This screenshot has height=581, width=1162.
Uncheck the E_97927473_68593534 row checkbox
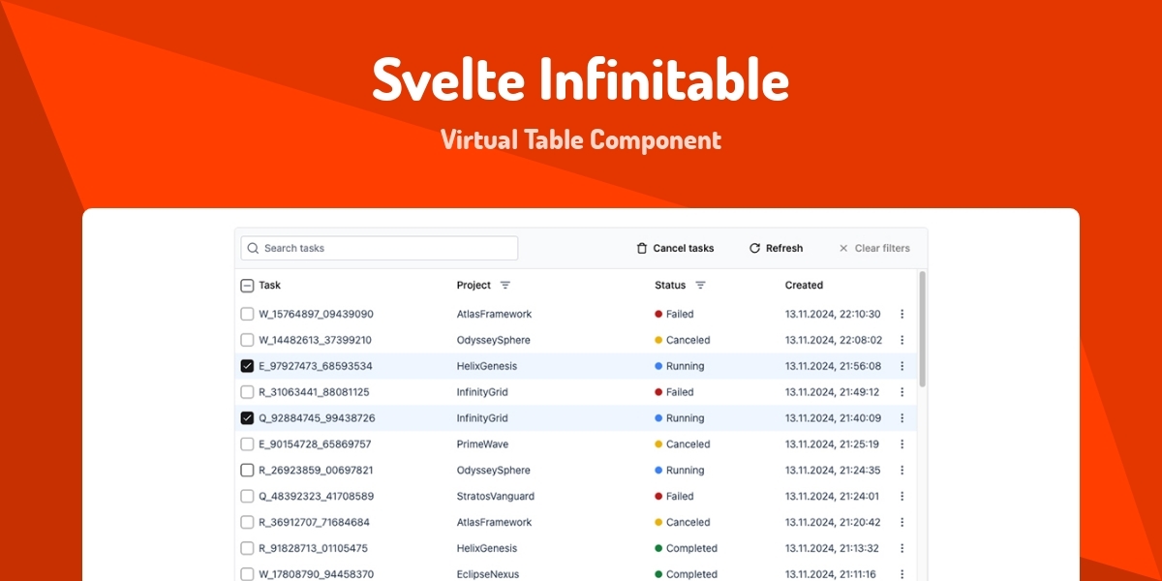point(247,366)
